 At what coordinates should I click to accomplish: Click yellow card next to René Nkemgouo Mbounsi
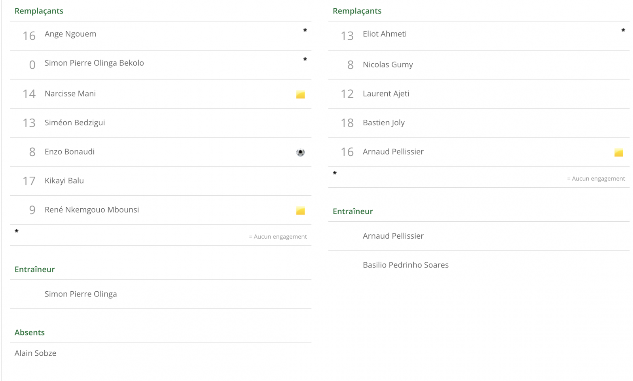300,211
